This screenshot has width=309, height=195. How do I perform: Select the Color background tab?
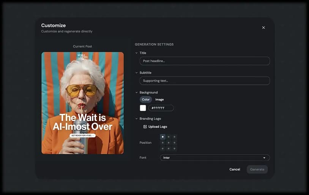(x=146, y=99)
